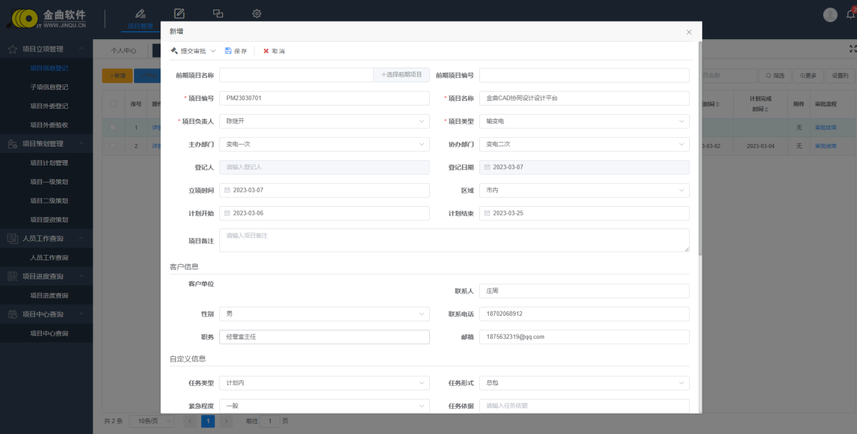The width and height of the screenshot is (857, 434).
Task: Expand the 项目类型 dropdown
Action: (x=584, y=122)
